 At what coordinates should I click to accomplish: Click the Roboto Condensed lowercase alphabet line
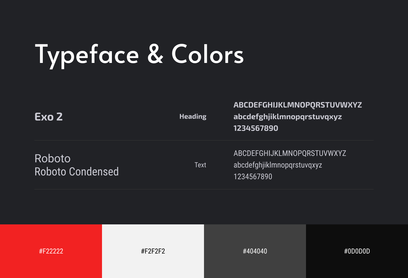(277, 165)
